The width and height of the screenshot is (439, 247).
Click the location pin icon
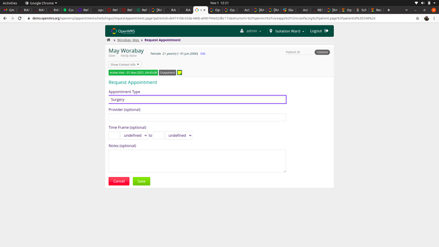click(271, 31)
